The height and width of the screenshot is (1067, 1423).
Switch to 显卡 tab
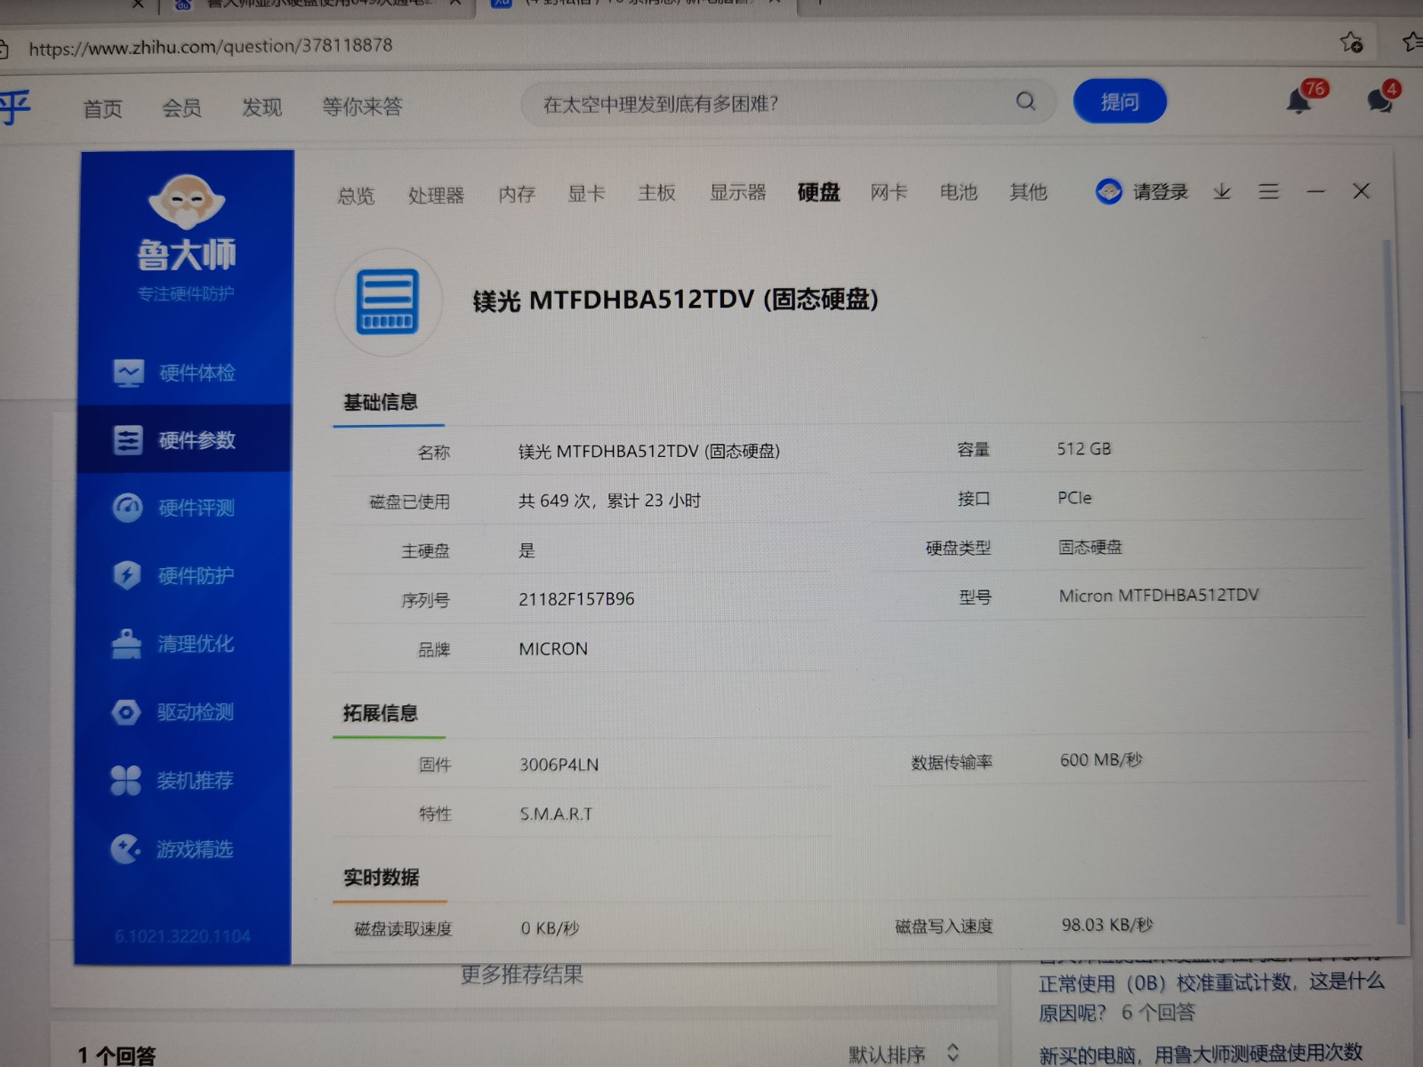pos(587,193)
